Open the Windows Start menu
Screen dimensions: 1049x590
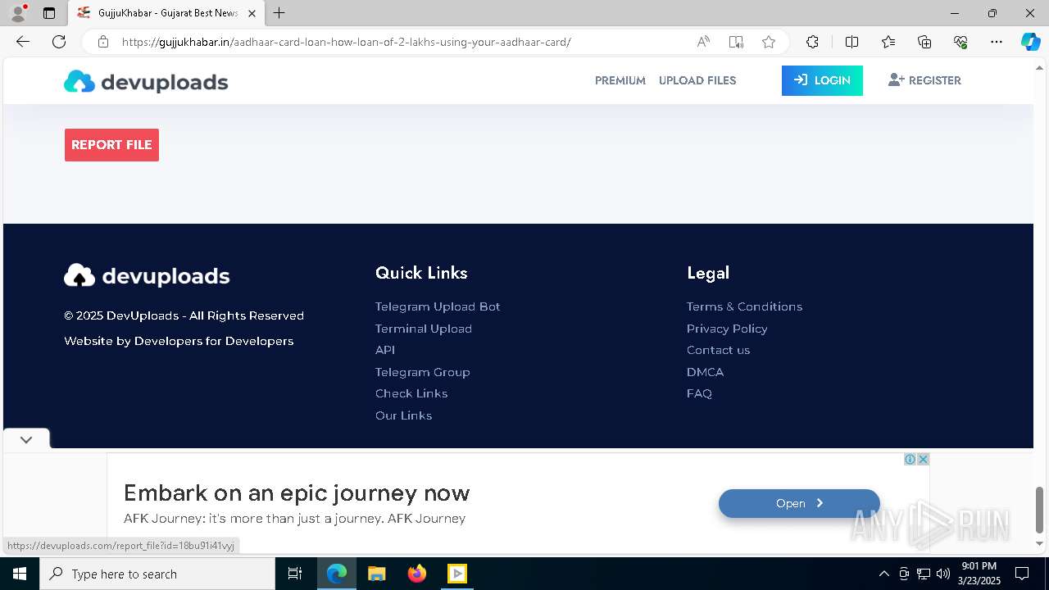click(20, 574)
